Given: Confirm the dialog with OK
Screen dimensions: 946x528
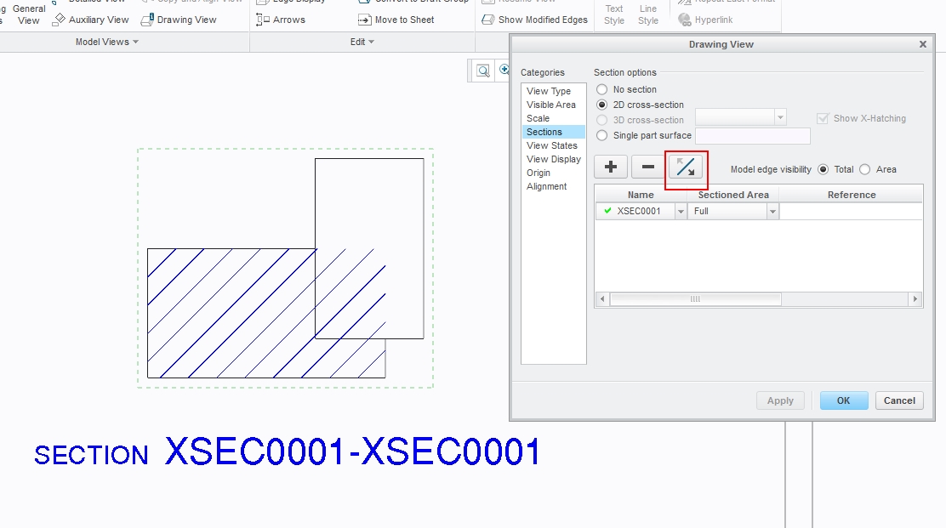Looking at the screenshot, I should tap(843, 400).
